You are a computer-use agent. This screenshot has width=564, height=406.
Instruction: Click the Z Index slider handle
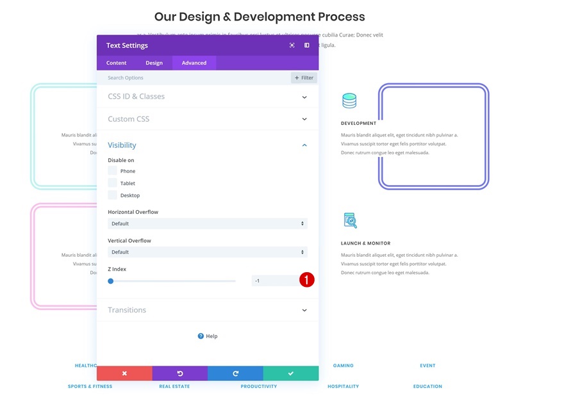point(111,280)
